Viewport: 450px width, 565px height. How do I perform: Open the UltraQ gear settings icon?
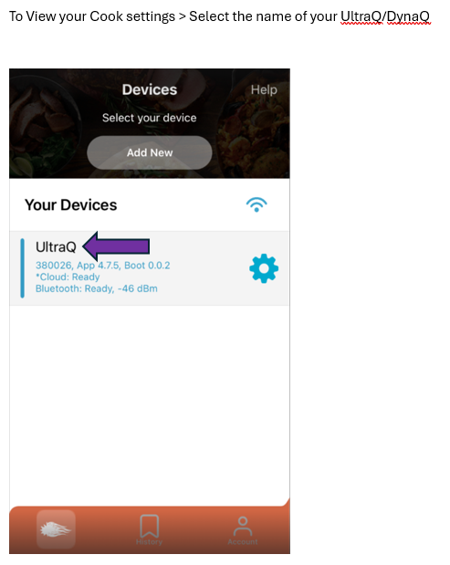pyautogui.click(x=264, y=268)
